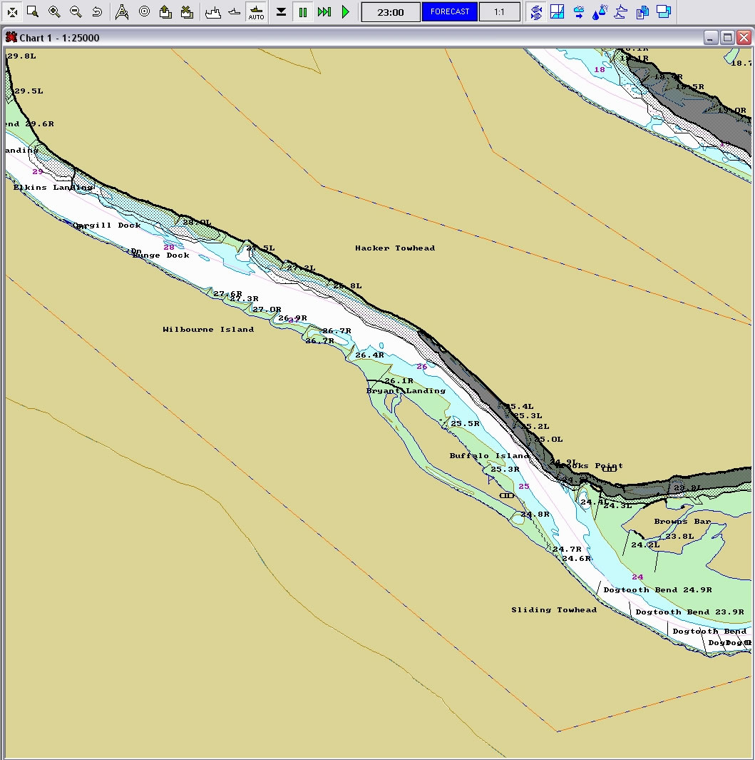Screen dimensions: 755x760
Task: Click the Sliding Towhead label
Action: click(554, 609)
